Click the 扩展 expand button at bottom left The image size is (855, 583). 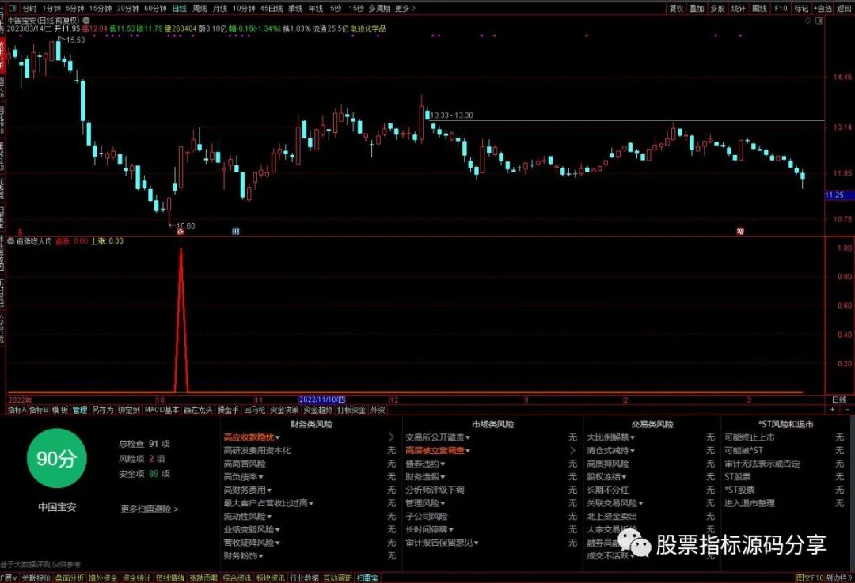coord(9,578)
